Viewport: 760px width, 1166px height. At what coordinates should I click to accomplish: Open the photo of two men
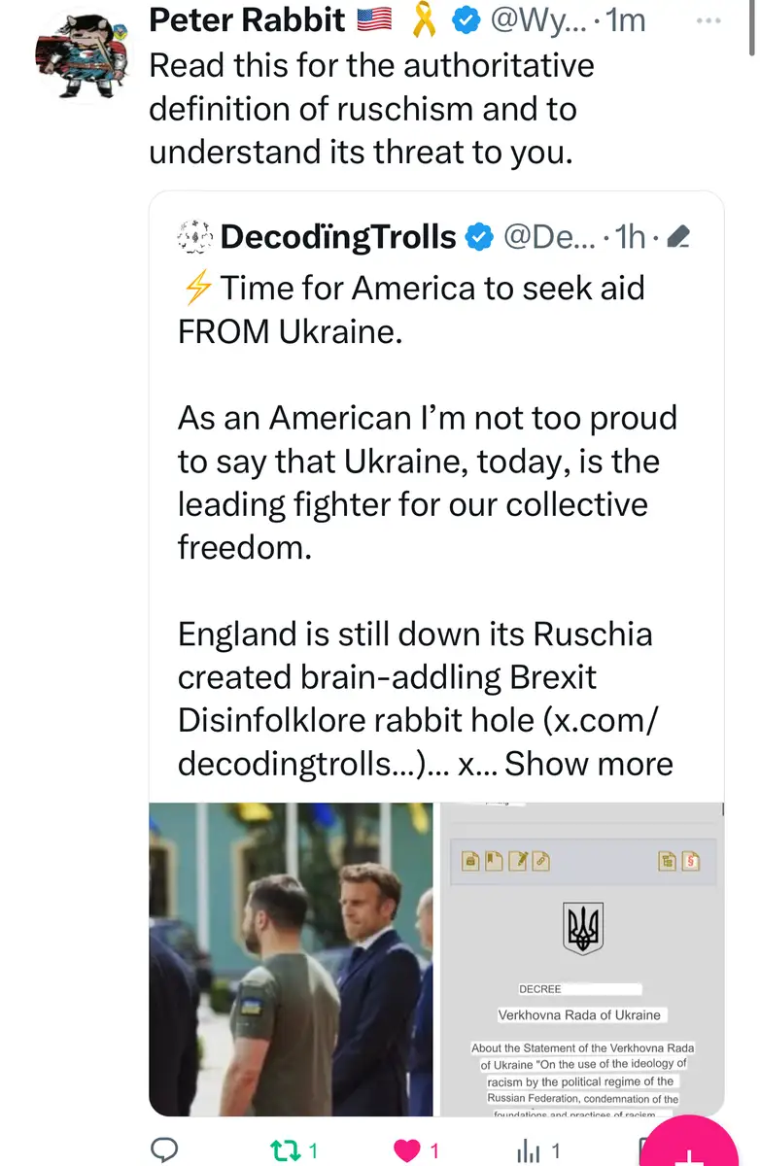pyautogui.click(x=291, y=958)
